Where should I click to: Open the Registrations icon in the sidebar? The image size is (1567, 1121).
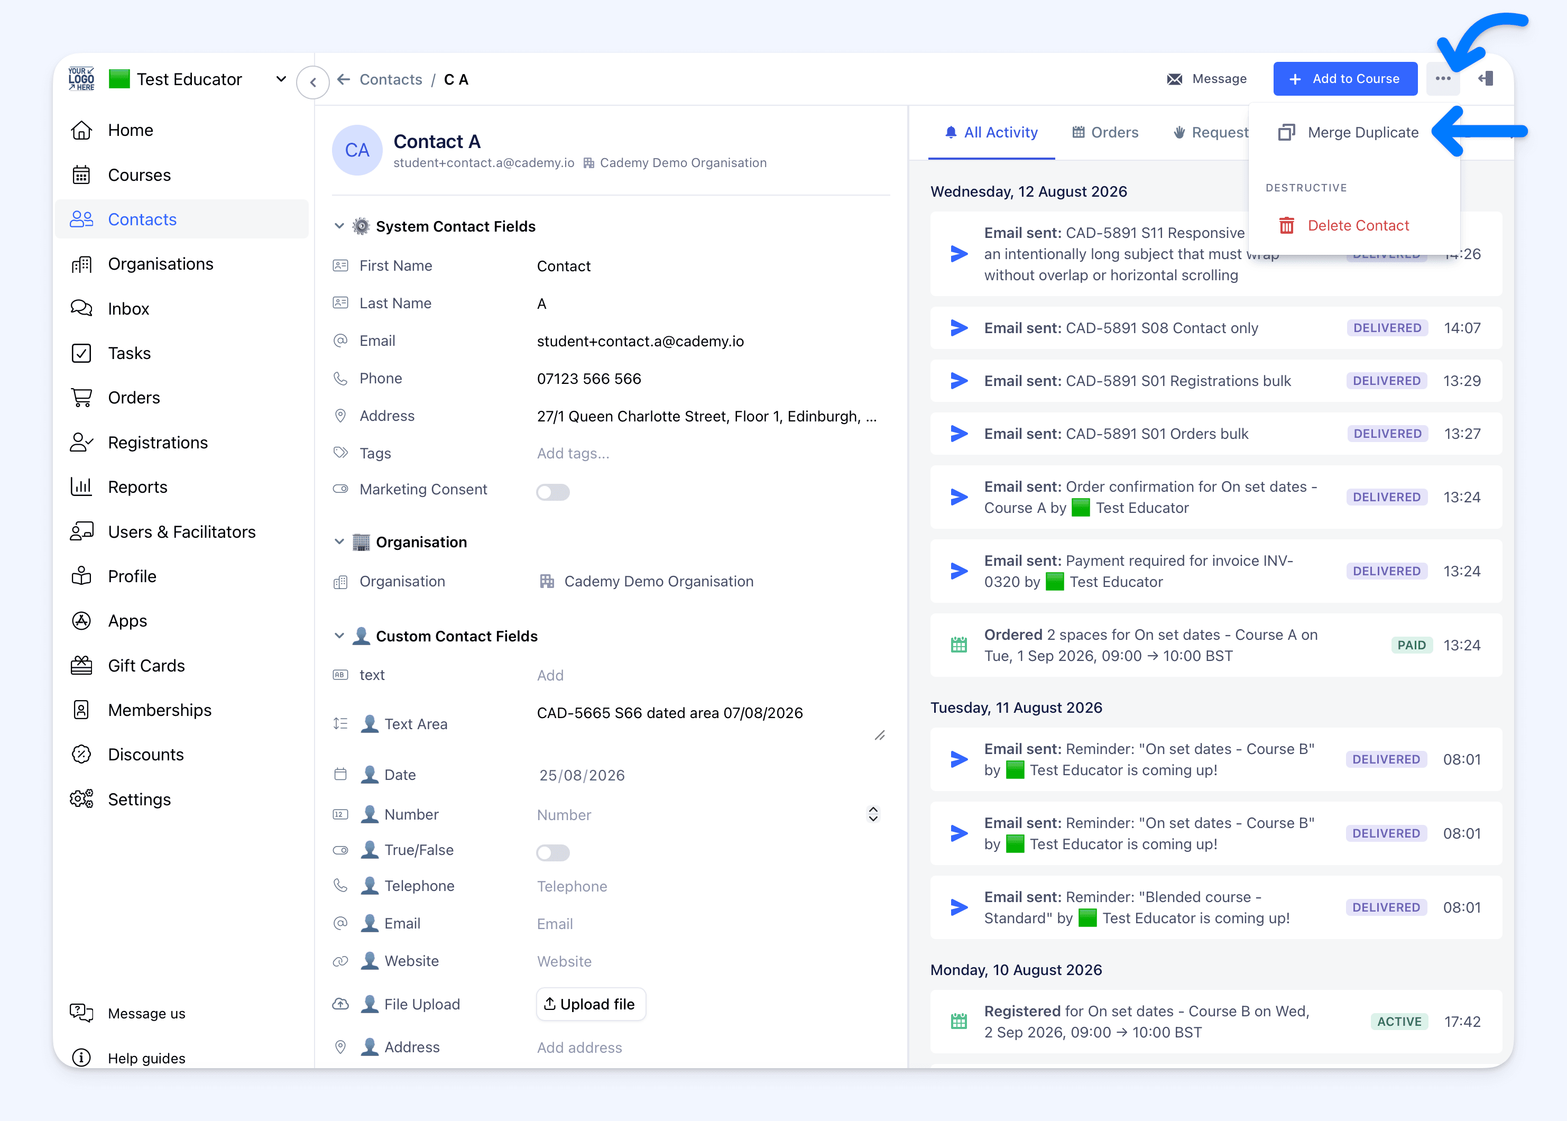coord(81,443)
